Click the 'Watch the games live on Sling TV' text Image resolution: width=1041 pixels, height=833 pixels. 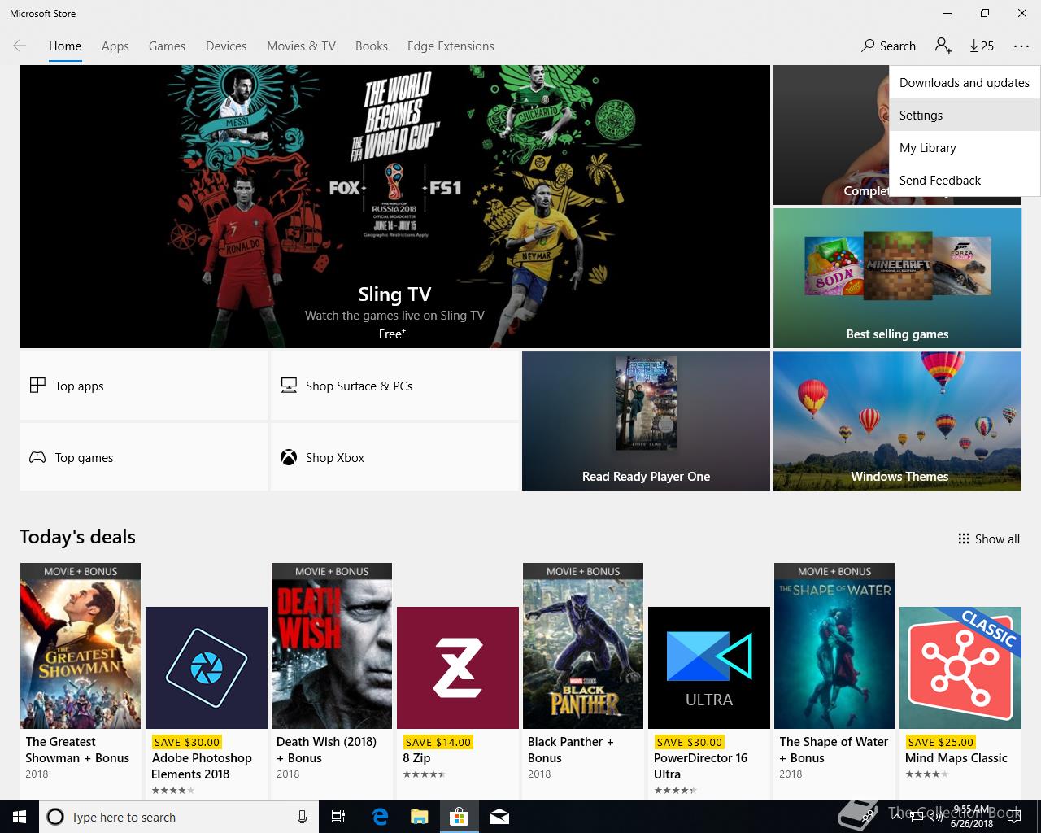point(394,316)
